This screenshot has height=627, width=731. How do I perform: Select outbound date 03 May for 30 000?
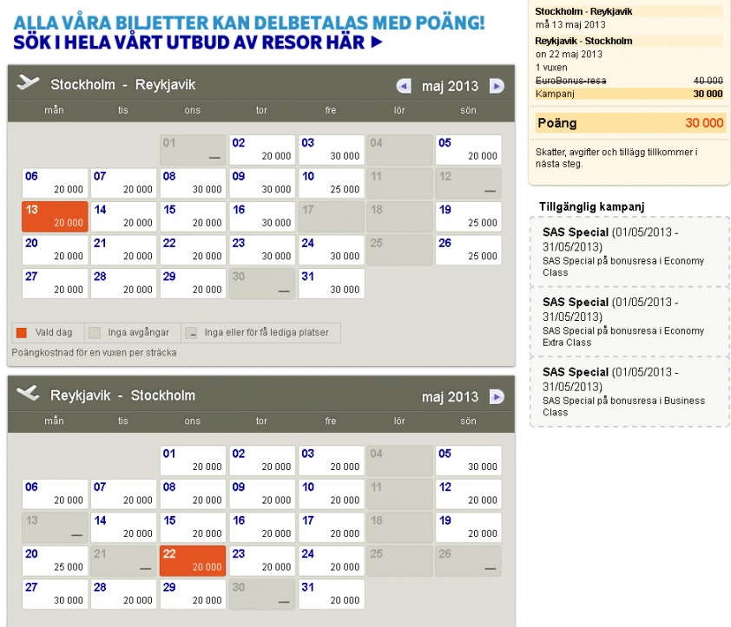[x=331, y=149]
